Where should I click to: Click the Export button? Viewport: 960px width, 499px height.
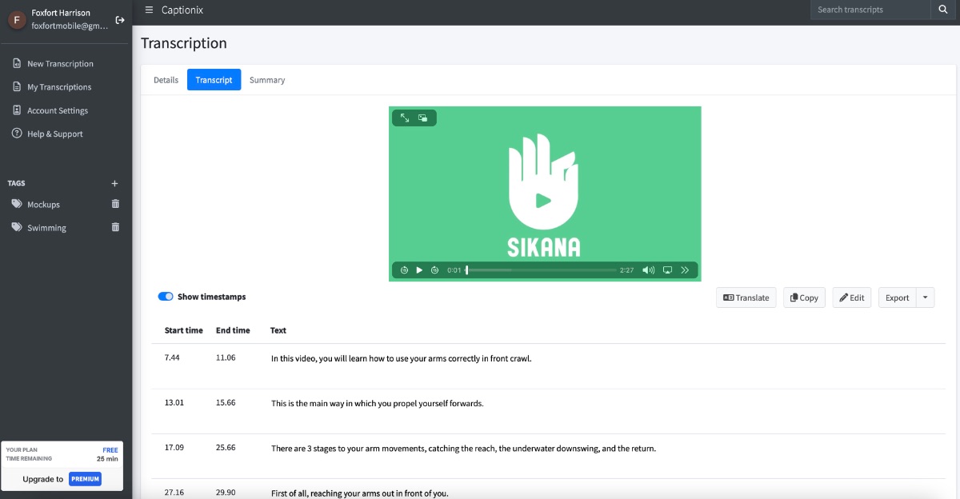tap(897, 297)
